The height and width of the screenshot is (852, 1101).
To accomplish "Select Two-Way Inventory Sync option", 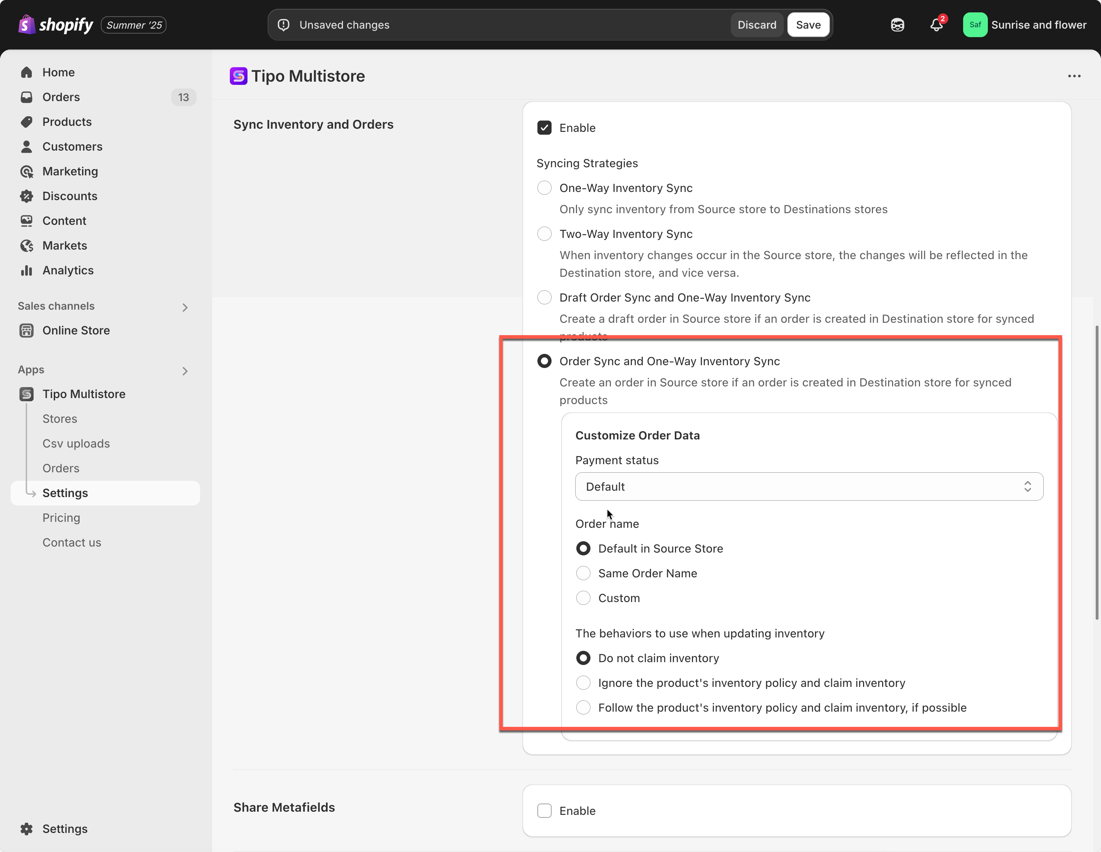I will (x=544, y=234).
